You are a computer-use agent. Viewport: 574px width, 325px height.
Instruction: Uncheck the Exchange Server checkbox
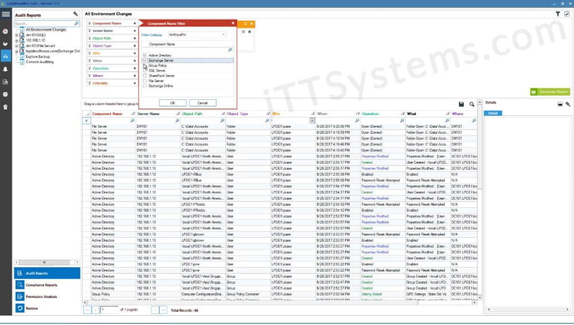(x=145, y=60)
